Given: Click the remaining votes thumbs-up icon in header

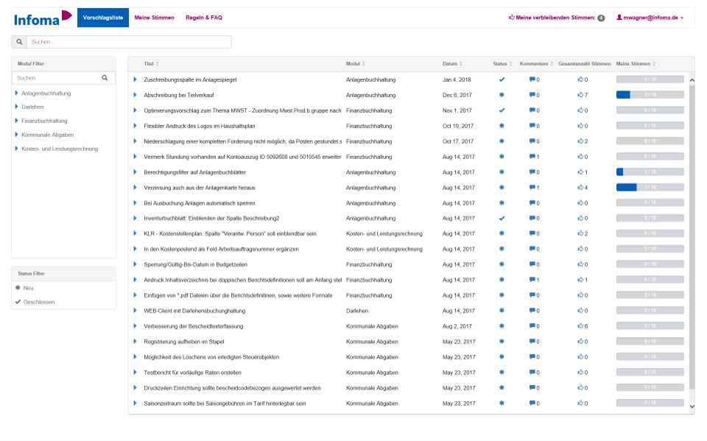Looking at the screenshot, I should click(511, 18).
